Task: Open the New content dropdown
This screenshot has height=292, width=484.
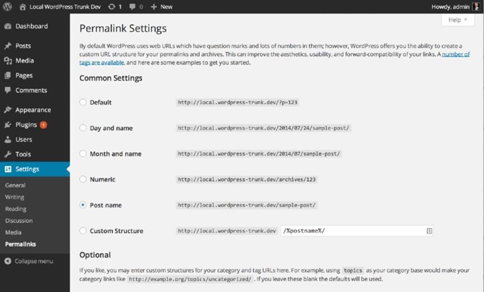Action: [162, 6]
